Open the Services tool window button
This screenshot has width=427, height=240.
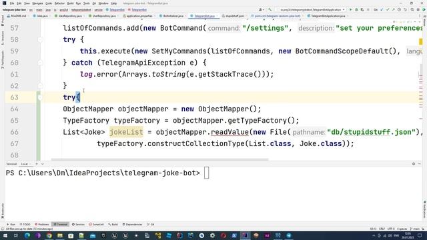pos(79,225)
